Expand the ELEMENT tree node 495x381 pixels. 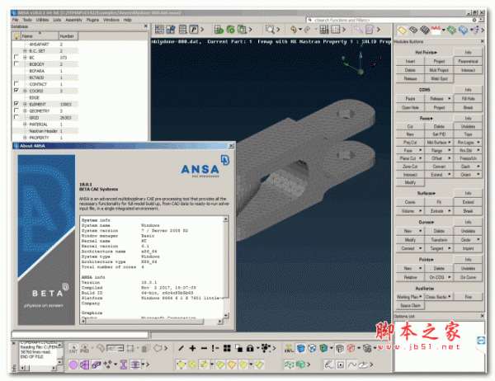(25, 104)
